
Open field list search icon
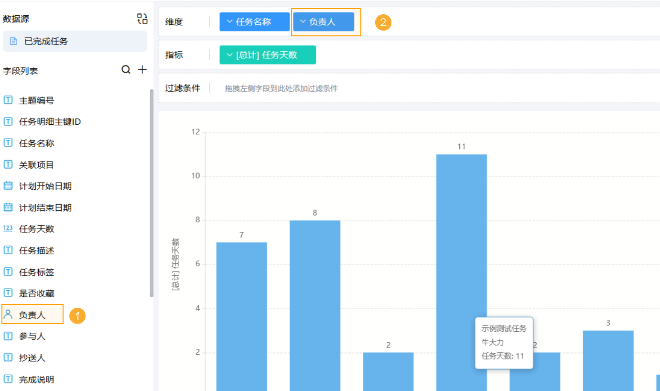pyautogui.click(x=126, y=70)
